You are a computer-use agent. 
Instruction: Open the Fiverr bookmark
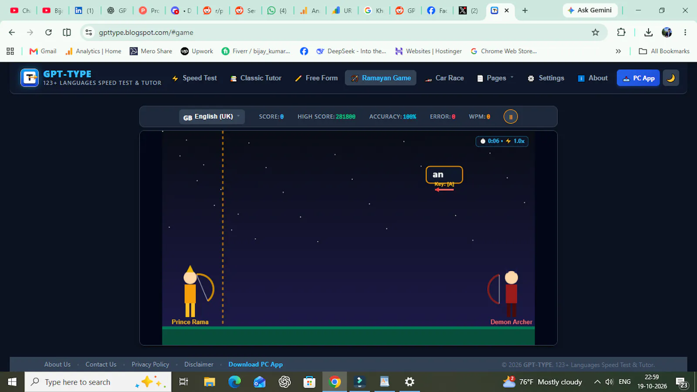(256, 51)
